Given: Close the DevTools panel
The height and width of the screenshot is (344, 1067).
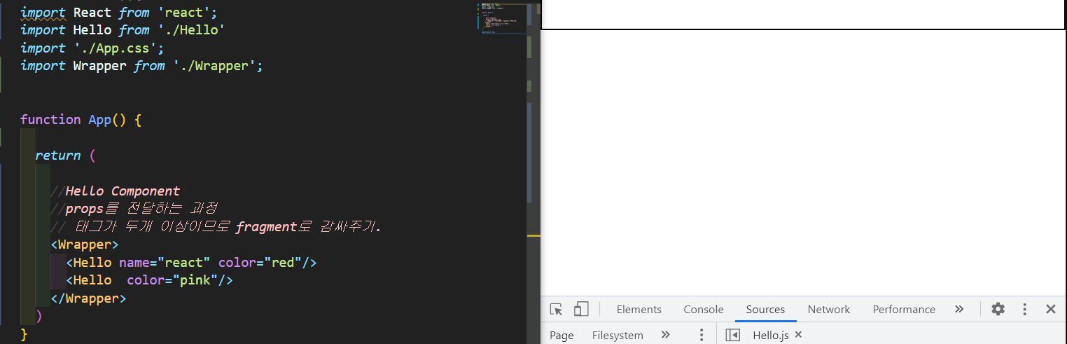Looking at the screenshot, I should point(1050,309).
